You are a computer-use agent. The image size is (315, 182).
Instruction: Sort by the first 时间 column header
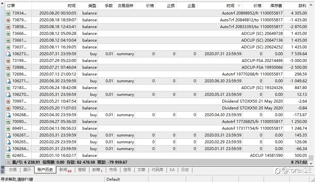coord(55,6)
